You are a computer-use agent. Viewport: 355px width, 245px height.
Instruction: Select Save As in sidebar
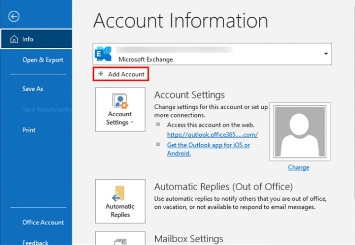33,89
